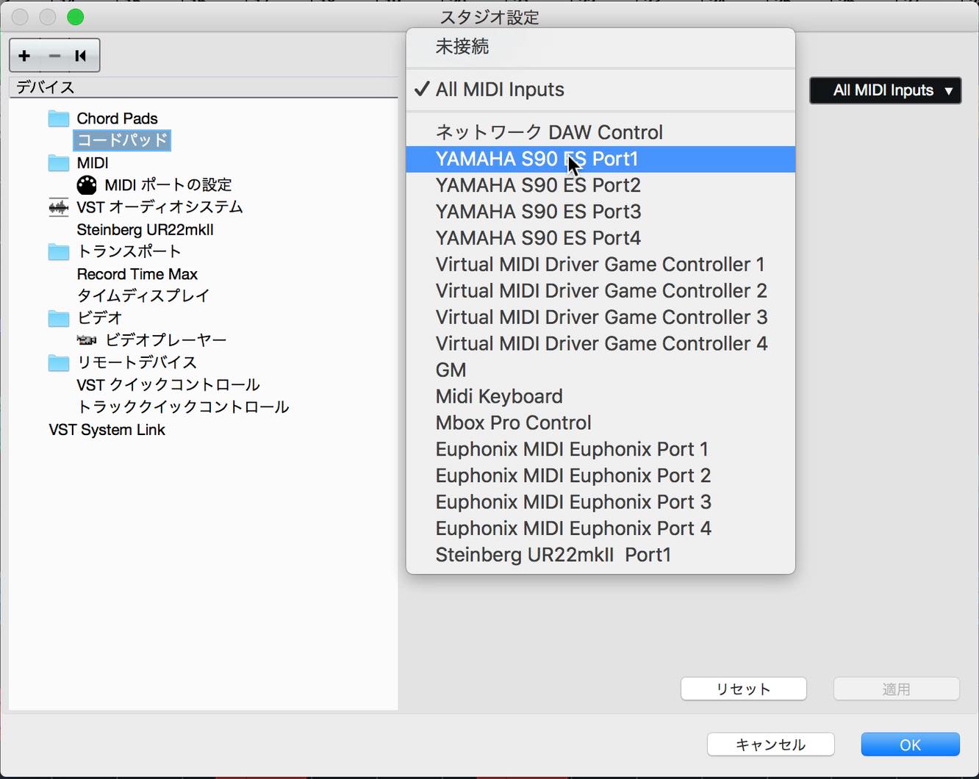Screen dimensions: 979x779
Task: Click the リモートデバイス folder icon
Action: pos(59,362)
